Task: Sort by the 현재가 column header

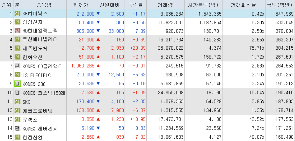Action: 81,5
